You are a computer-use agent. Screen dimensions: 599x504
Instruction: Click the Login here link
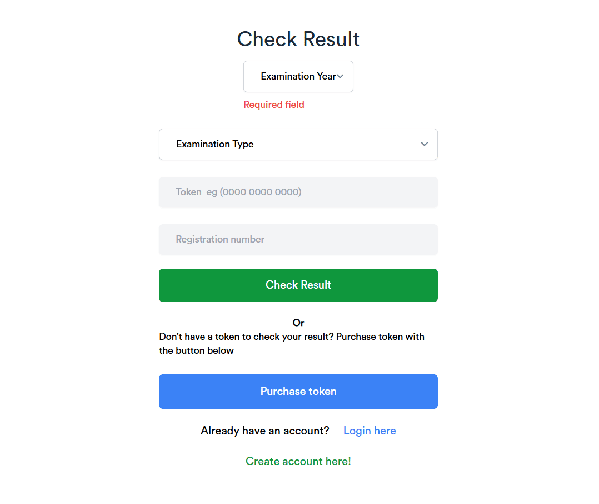point(370,431)
